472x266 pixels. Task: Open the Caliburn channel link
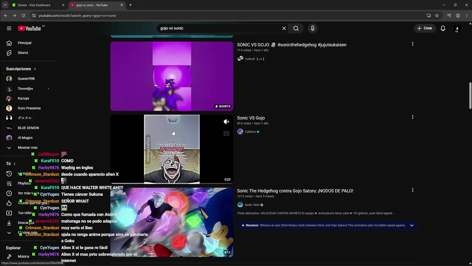coord(250,132)
